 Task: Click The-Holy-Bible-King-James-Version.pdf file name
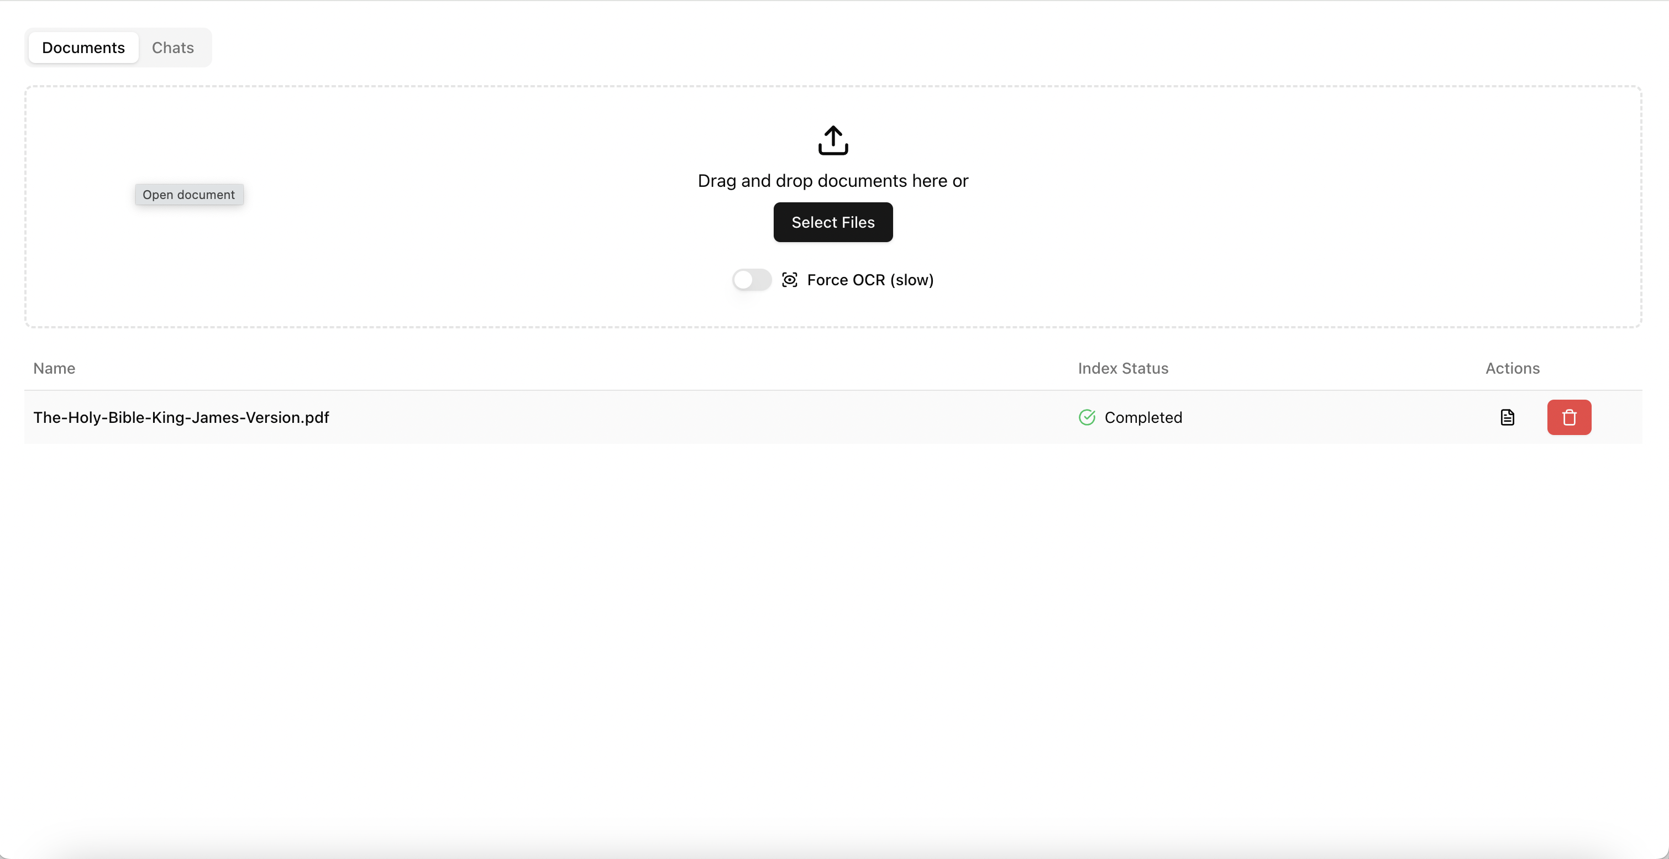point(181,417)
